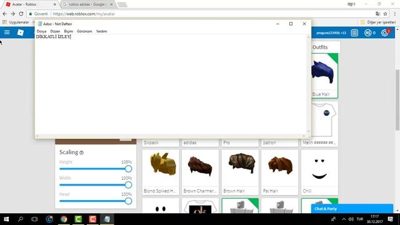Open Chrome from the taskbar
Image resolution: width=400 pixels, height=225 pixels.
pyautogui.click(x=64, y=219)
